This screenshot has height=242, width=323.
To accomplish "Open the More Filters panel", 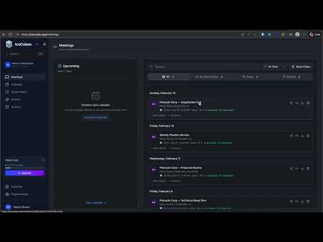I will pos(301,67).
